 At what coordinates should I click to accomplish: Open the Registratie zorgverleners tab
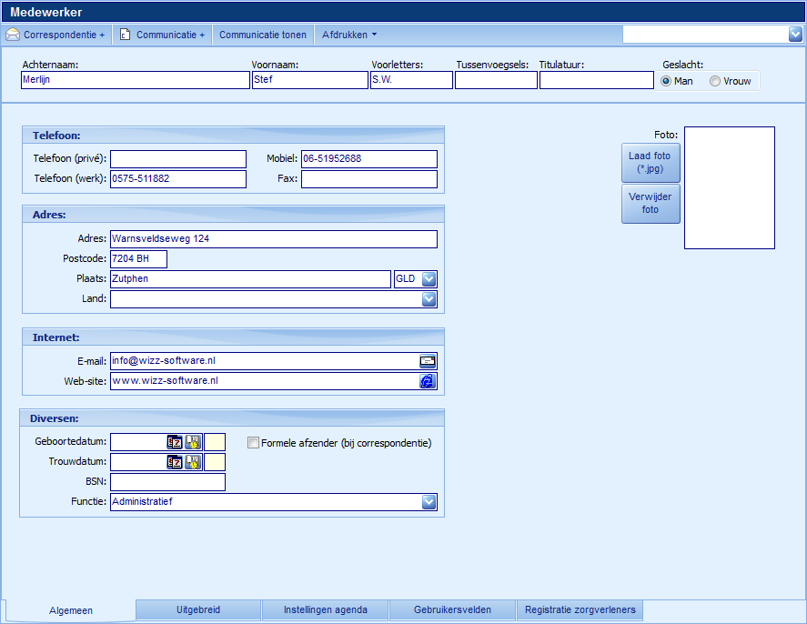click(580, 609)
